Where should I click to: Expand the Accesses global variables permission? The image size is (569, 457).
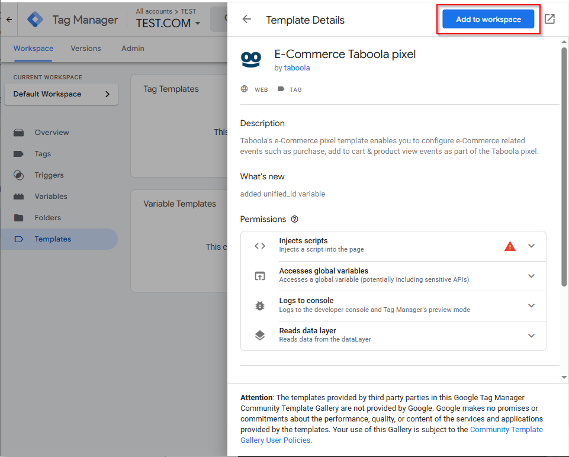point(531,276)
